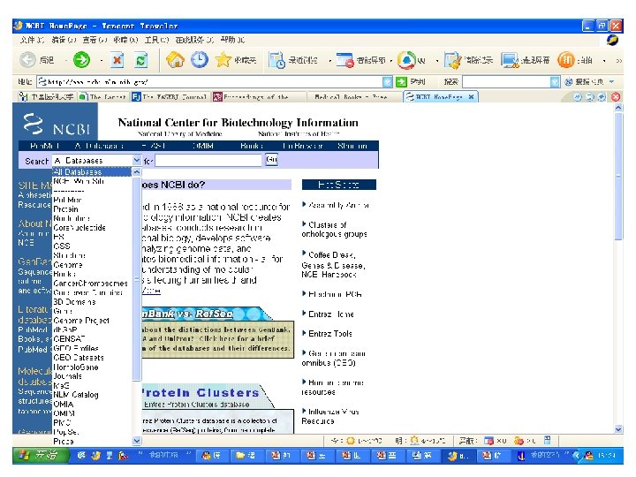The image size is (636, 477).
Task: Click the Tencent Traveler logo at menu bar right
Action: pyautogui.click(x=612, y=40)
